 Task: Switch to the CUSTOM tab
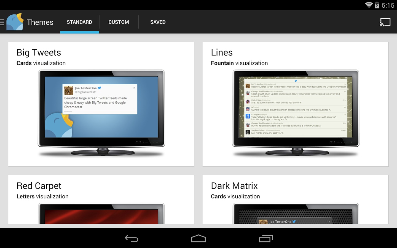click(x=119, y=22)
